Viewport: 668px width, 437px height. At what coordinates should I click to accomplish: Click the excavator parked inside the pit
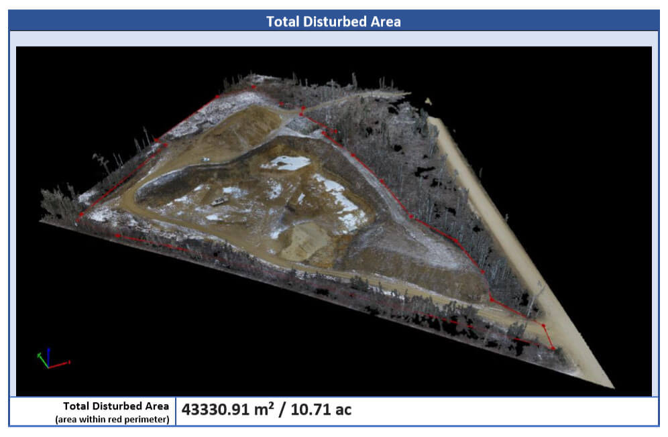[x=219, y=201]
